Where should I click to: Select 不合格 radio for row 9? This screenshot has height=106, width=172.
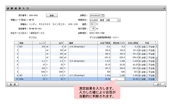147,75
